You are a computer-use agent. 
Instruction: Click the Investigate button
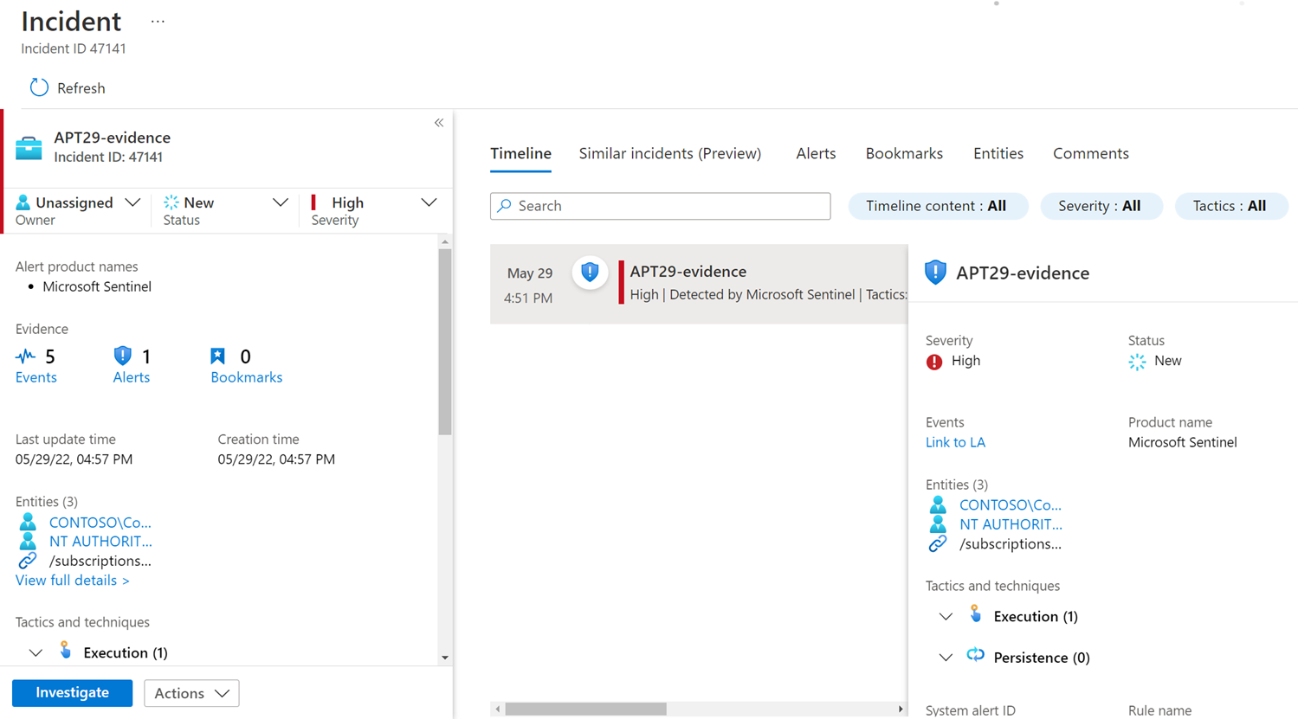coord(72,692)
